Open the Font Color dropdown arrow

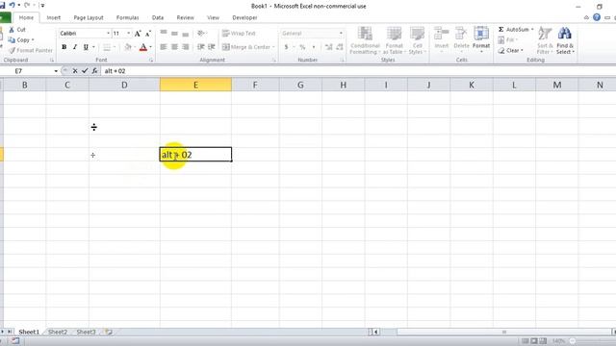pyautogui.click(x=150, y=47)
